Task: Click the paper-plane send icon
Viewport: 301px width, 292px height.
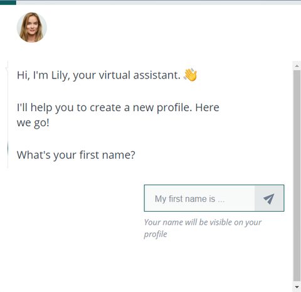Action: (269, 198)
